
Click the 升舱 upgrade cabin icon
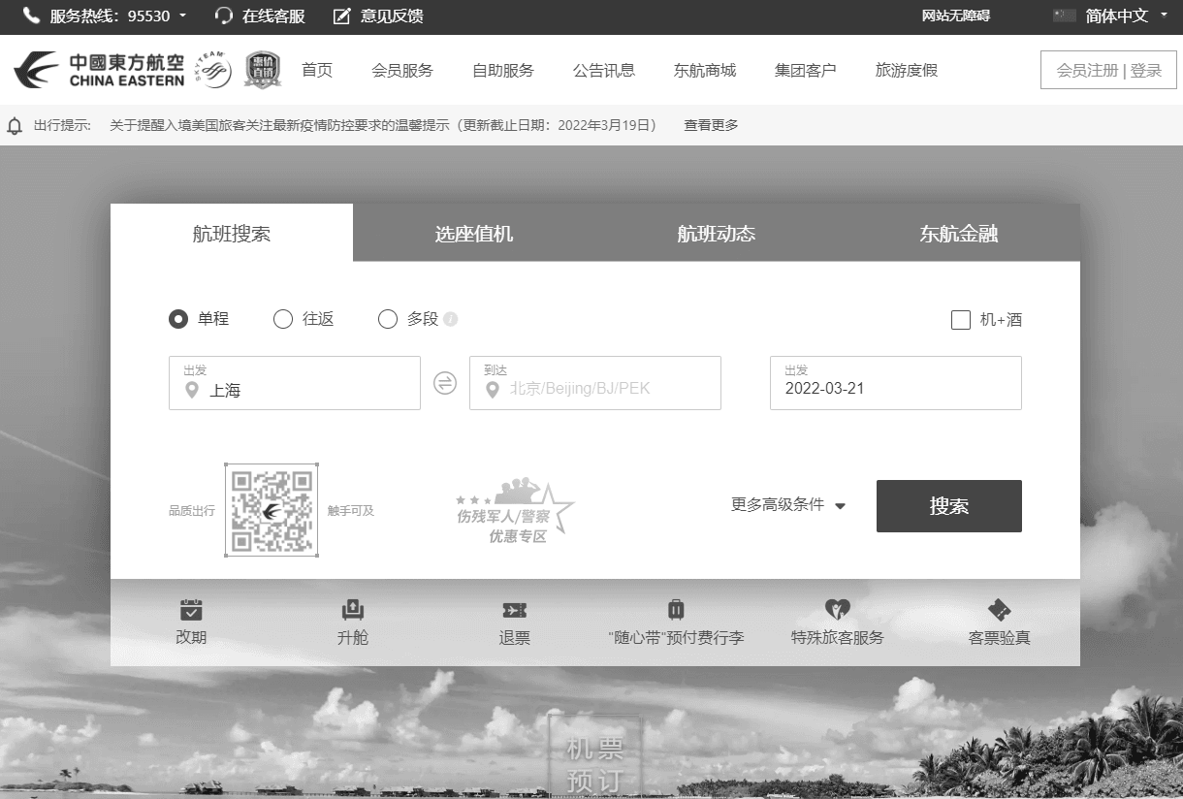(x=352, y=610)
